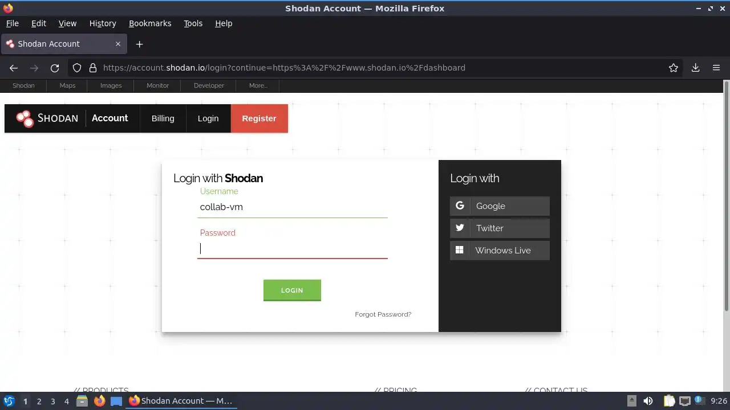
Task: Open Monitor in the top navigation strip
Action: point(157,85)
